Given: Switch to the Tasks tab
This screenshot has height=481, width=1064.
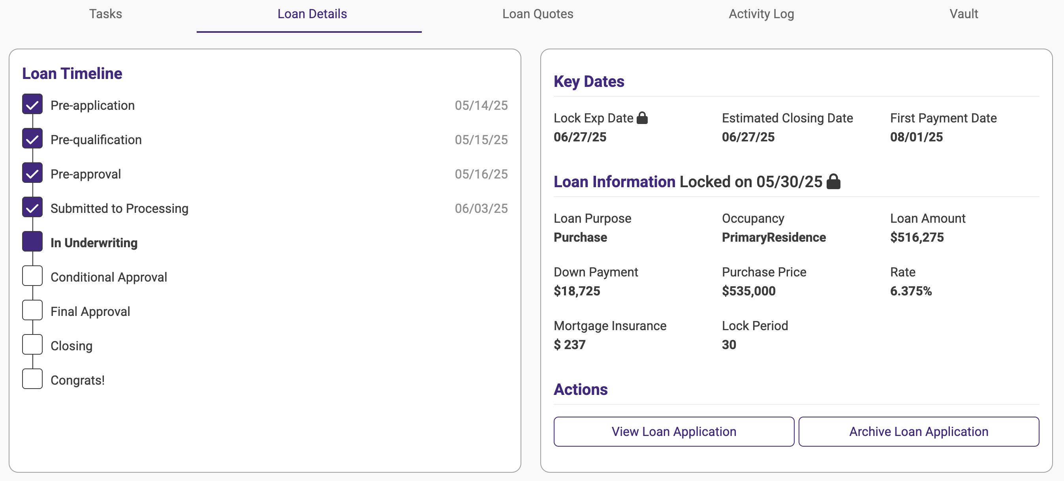Looking at the screenshot, I should 105,14.
